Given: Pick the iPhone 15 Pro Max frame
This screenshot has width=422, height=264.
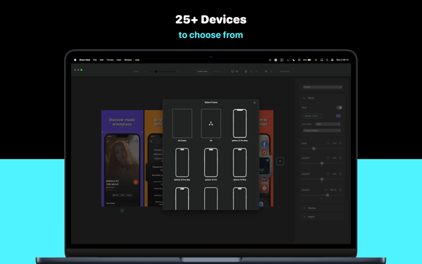Looking at the screenshot, I should 182,162.
